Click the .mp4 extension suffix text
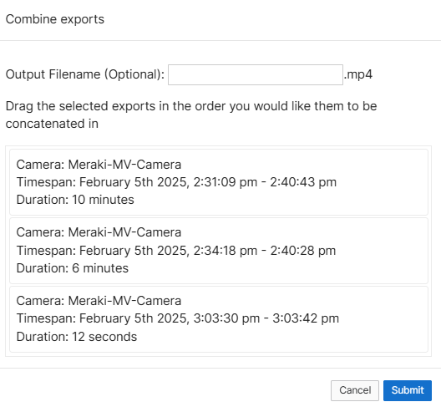This screenshot has width=441, height=407. coord(358,74)
